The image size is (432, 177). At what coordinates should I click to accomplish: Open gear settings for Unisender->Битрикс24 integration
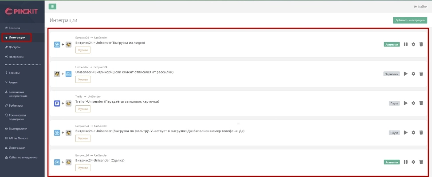(413, 74)
